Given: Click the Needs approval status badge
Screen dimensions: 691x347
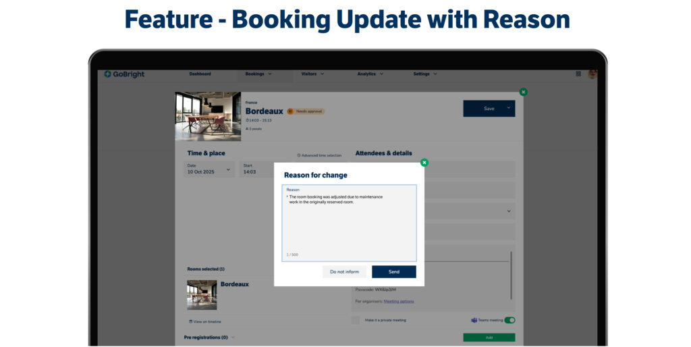Looking at the screenshot, I should pyautogui.click(x=306, y=111).
